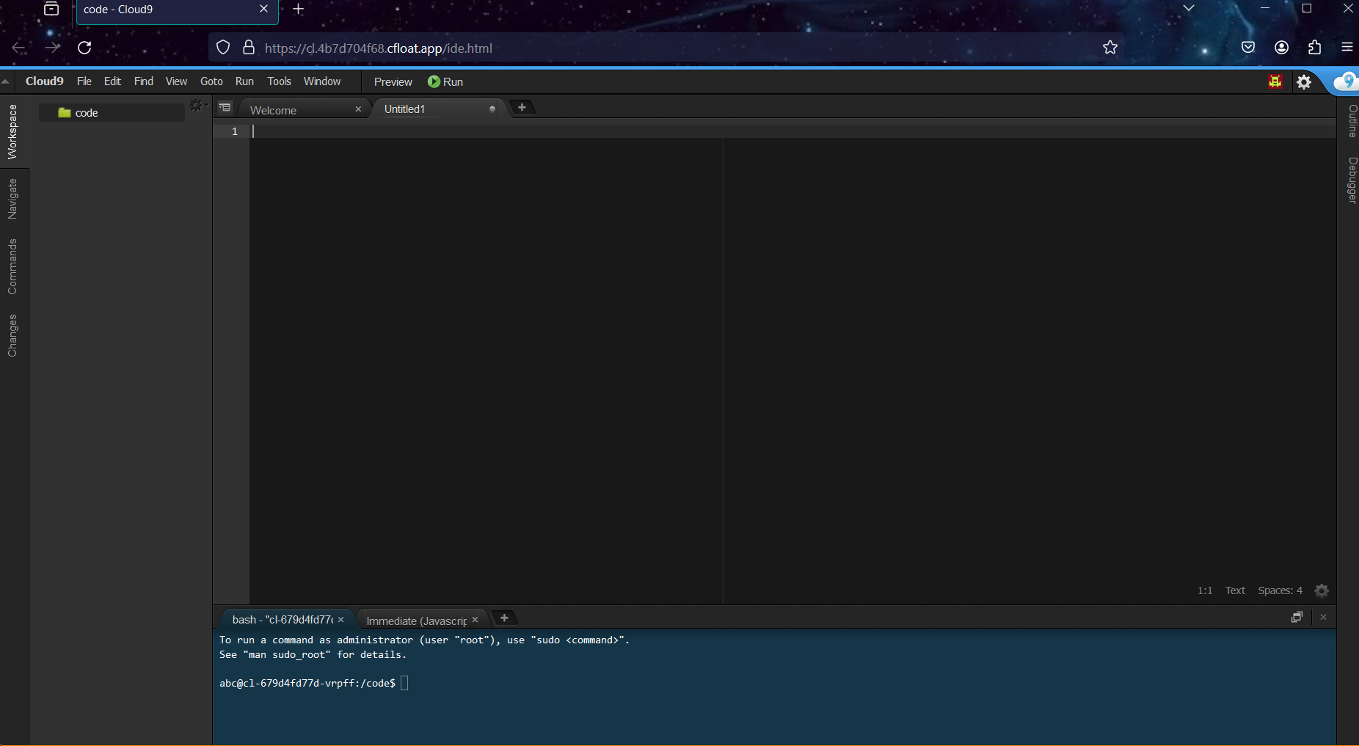The height and width of the screenshot is (746, 1359).
Task: Click the padlock site information icon
Action: pos(249,48)
